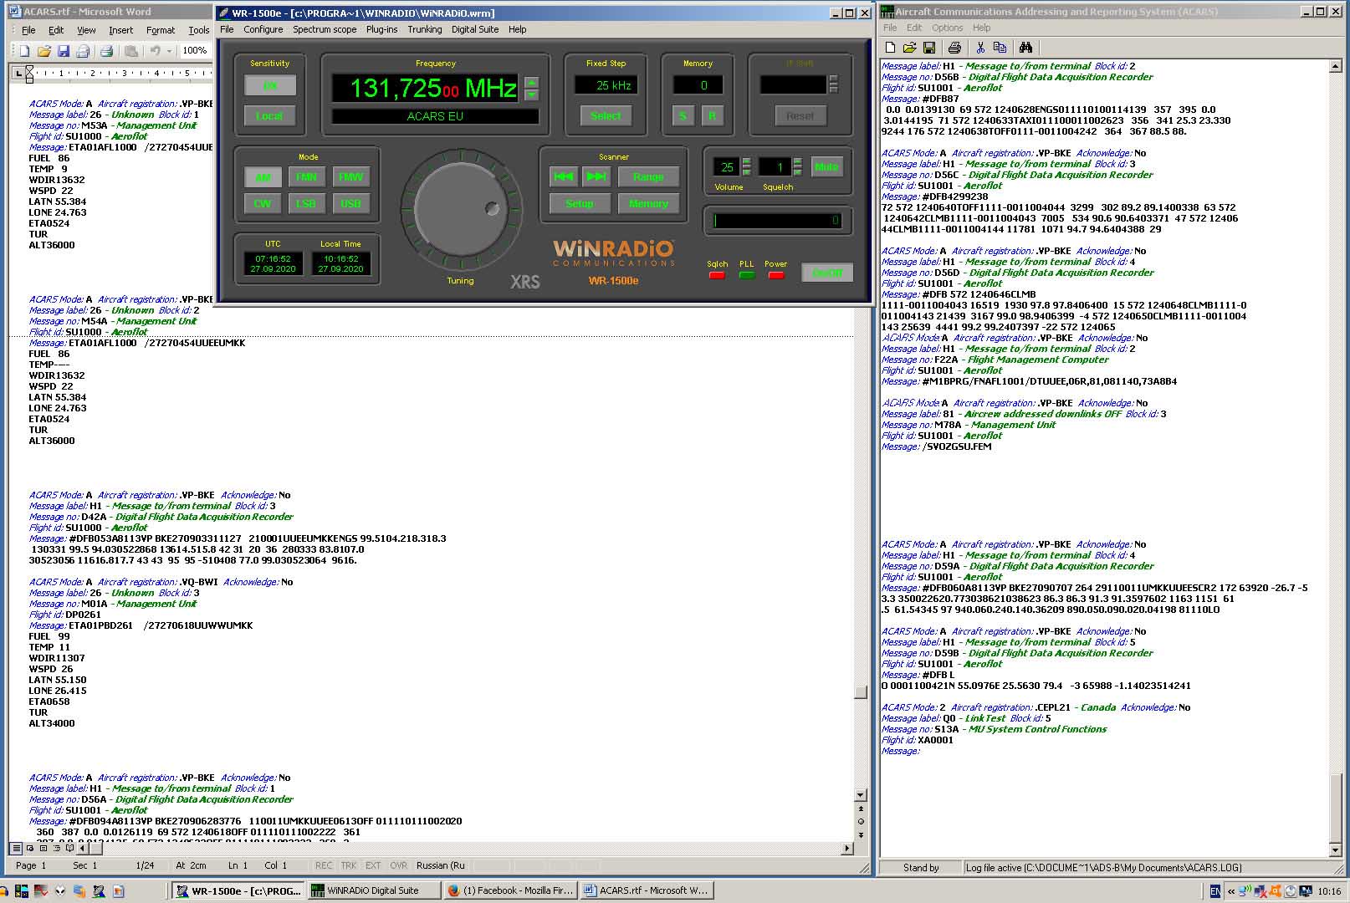The height and width of the screenshot is (903, 1350).
Task: Select FMN demodulation mode
Action: (306, 177)
